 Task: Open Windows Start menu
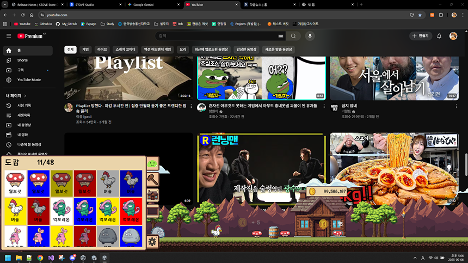click(x=8, y=258)
